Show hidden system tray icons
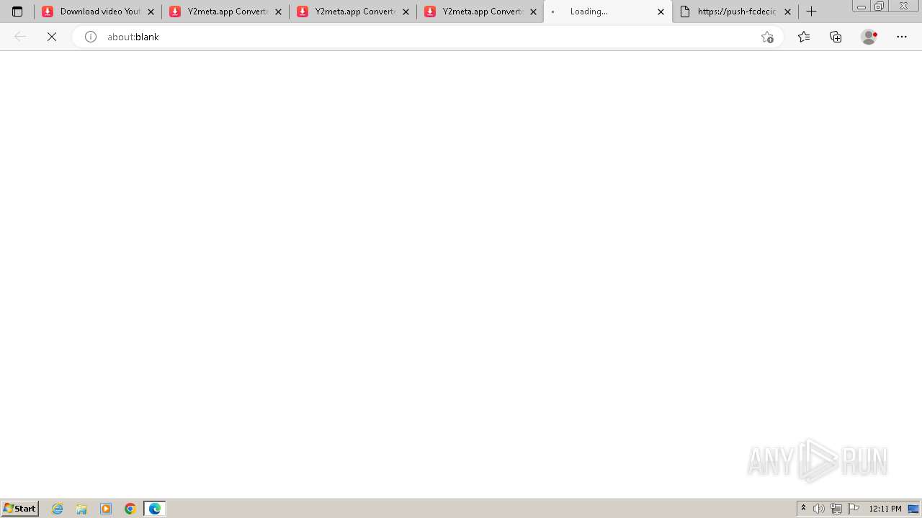 click(803, 509)
